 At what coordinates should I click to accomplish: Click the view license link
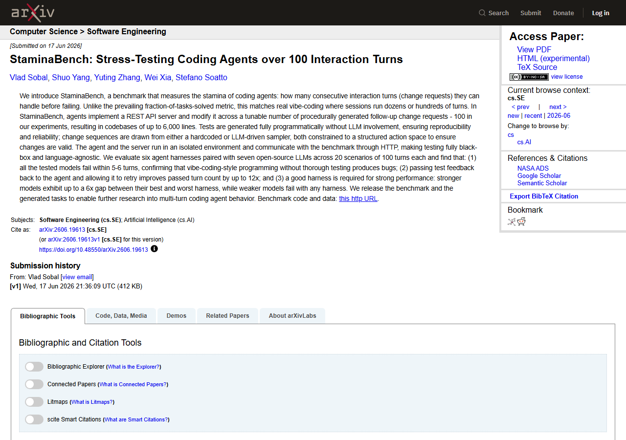tap(567, 77)
